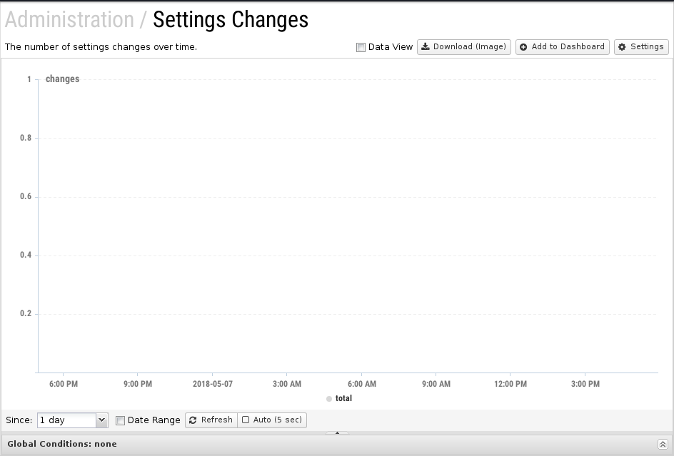
Task: Expand the Global Conditions: none bar
Action: tap(337, 445)
